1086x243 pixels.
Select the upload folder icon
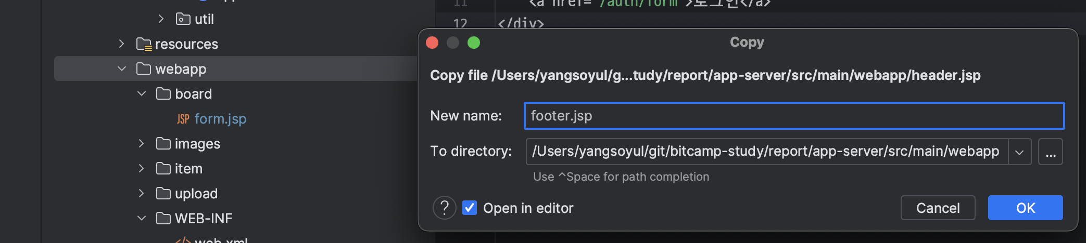coord(163,193)
